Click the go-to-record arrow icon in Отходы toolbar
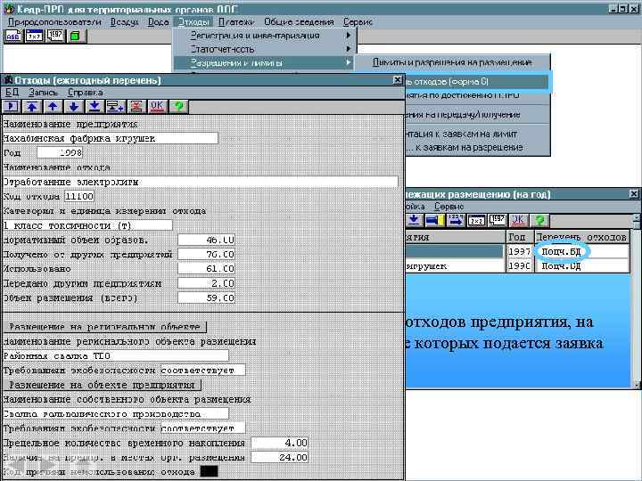This screenshot has width=642, height=481. (x=11, y=107)
